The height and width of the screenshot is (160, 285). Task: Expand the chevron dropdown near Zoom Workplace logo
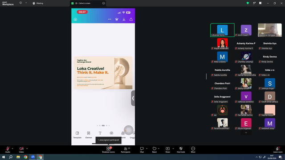point(26,3)
